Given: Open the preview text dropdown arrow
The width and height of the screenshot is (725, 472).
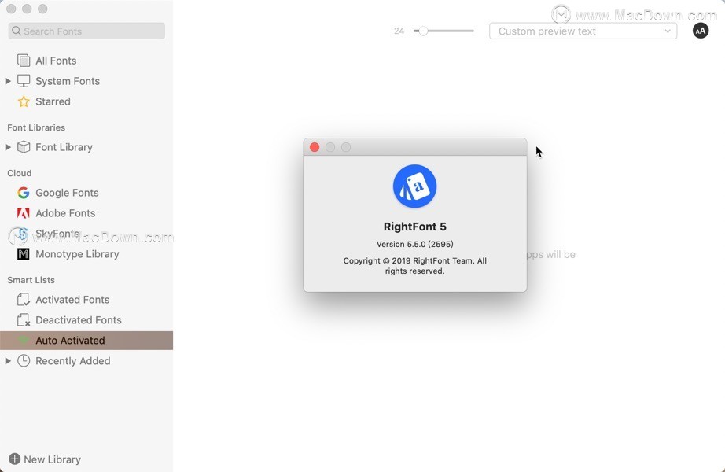Looking at the screenshot, I should pos(668,31).
